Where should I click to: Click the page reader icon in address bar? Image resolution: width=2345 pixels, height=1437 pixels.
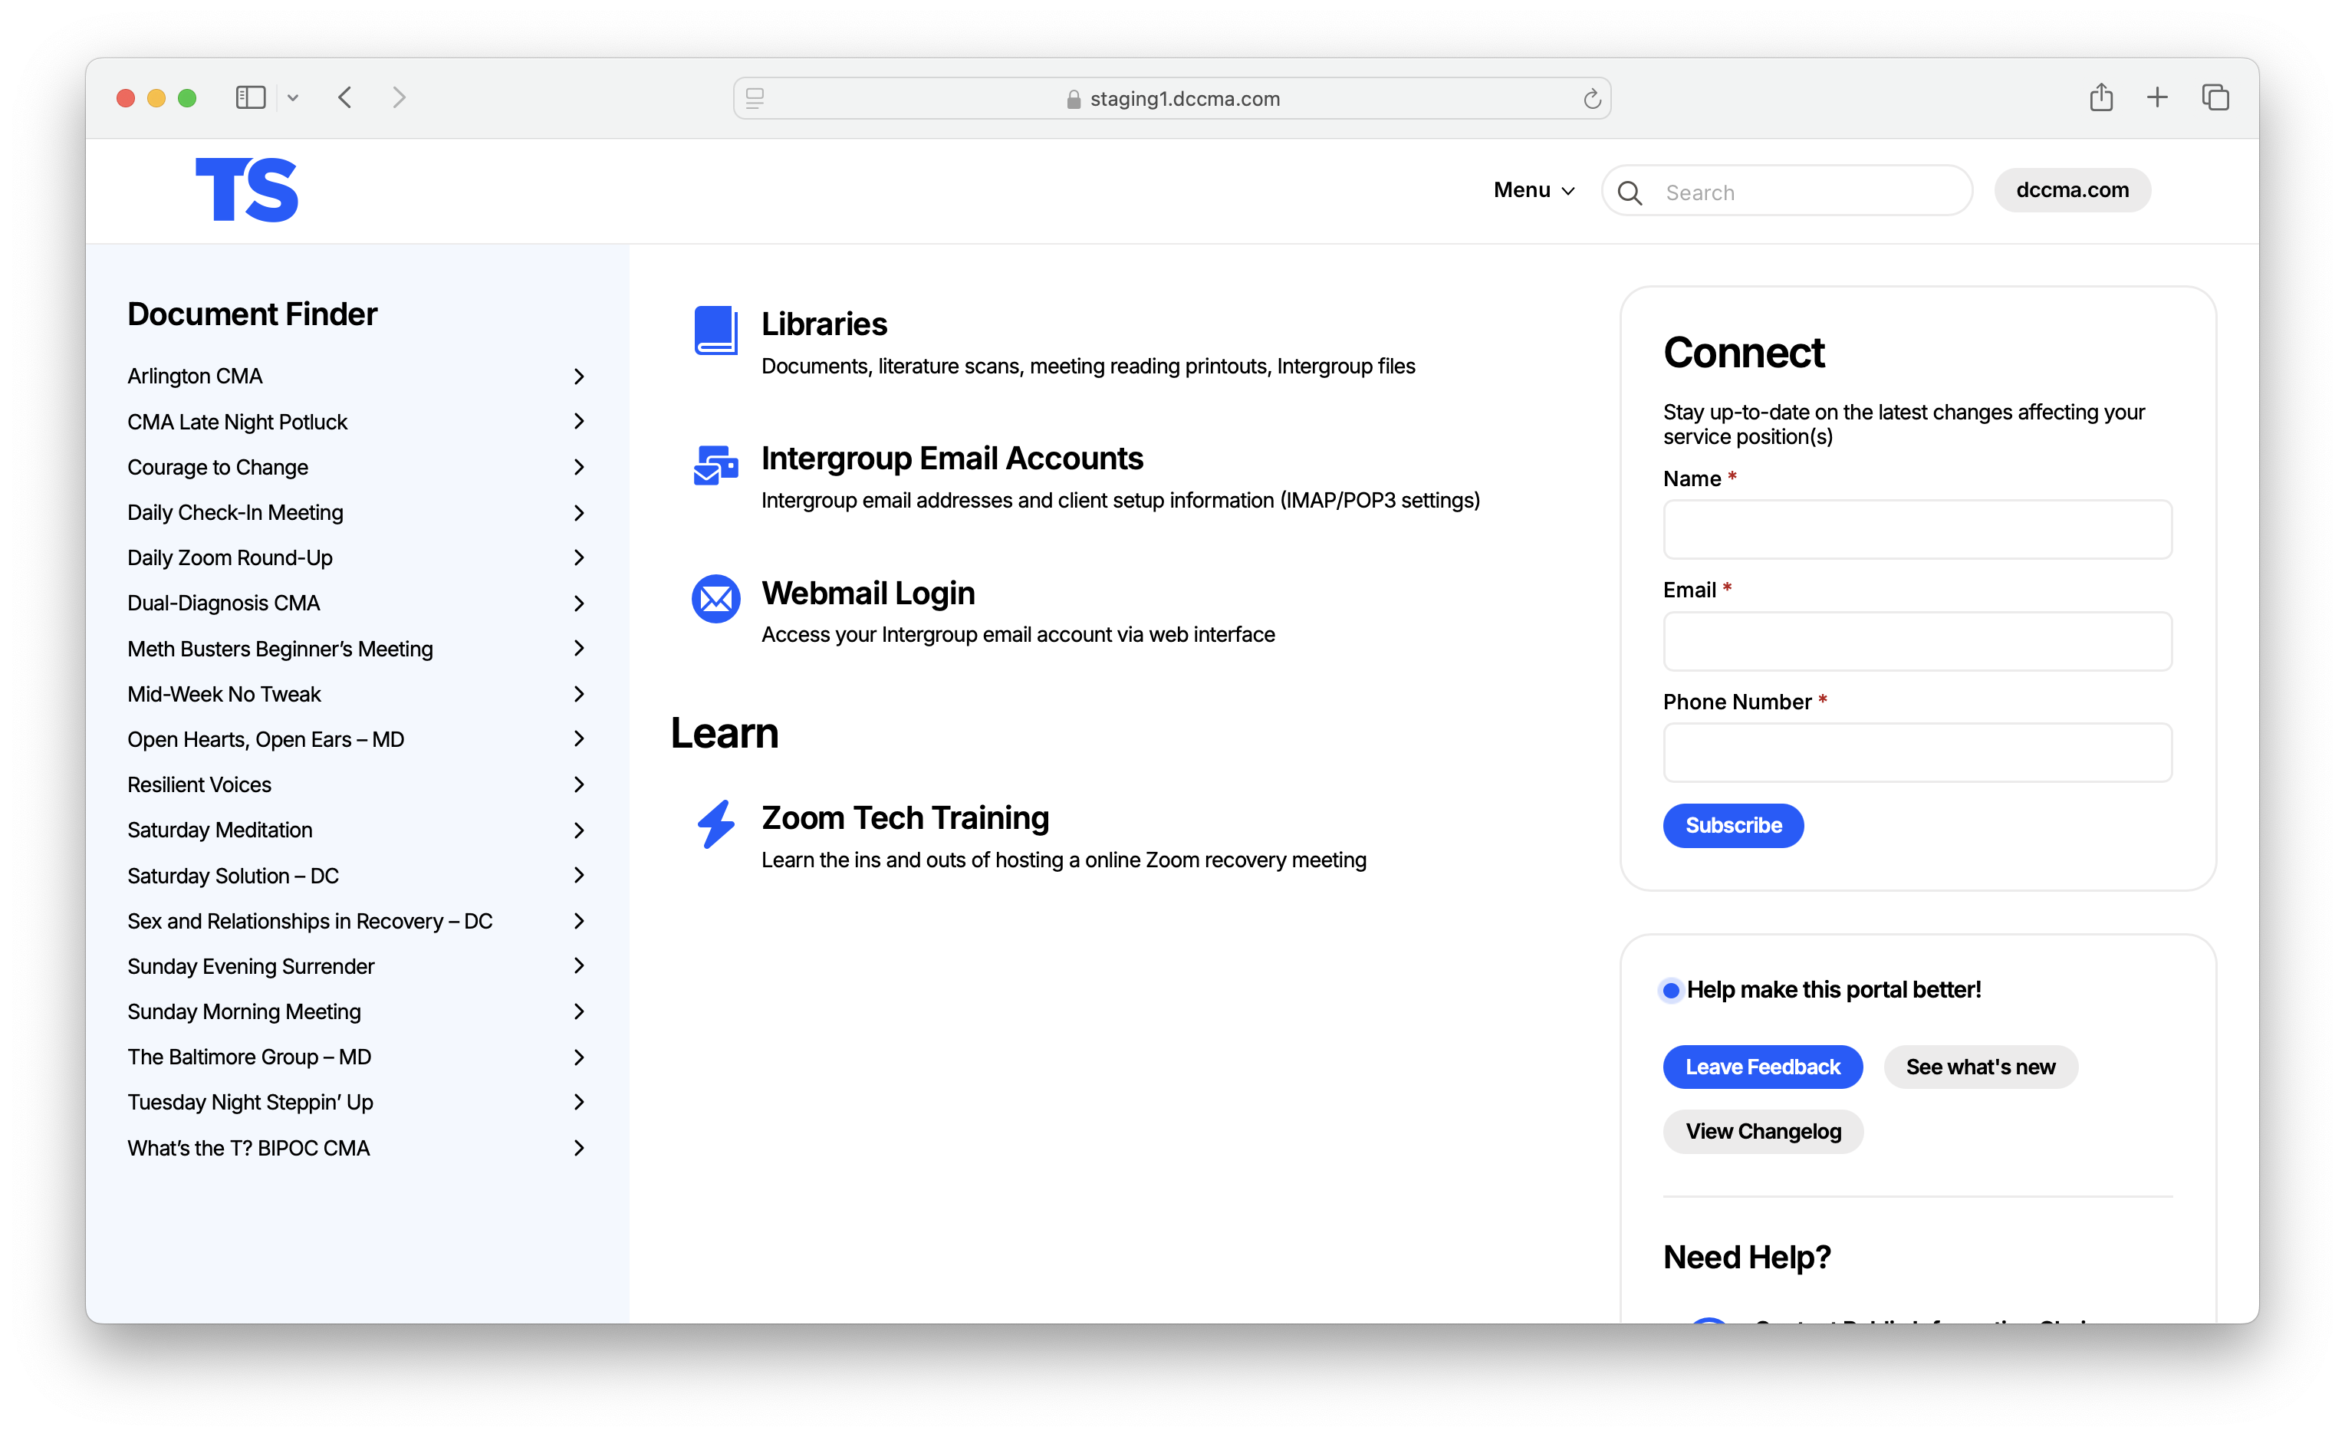click(x=755, y=98)
